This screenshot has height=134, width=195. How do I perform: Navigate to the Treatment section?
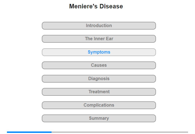[x=99, y=92]
